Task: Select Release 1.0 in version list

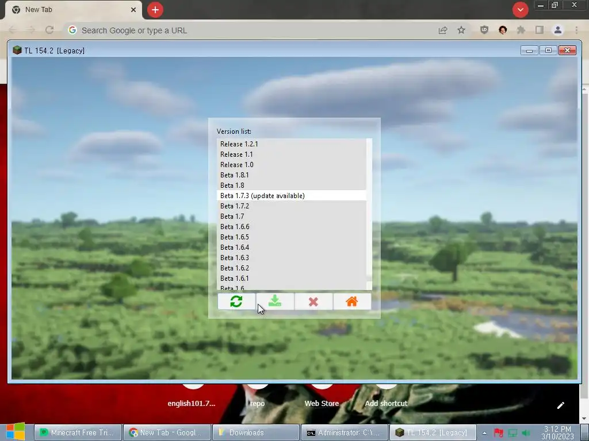Action: coord(292,165)
